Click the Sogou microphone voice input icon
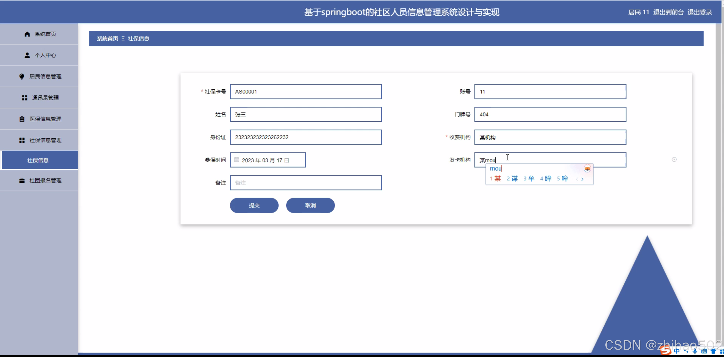This screenshot has width=724, height=357. click(695, 351)
